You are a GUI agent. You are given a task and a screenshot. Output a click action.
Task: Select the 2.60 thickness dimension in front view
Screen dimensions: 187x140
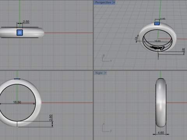click(51, 118)
